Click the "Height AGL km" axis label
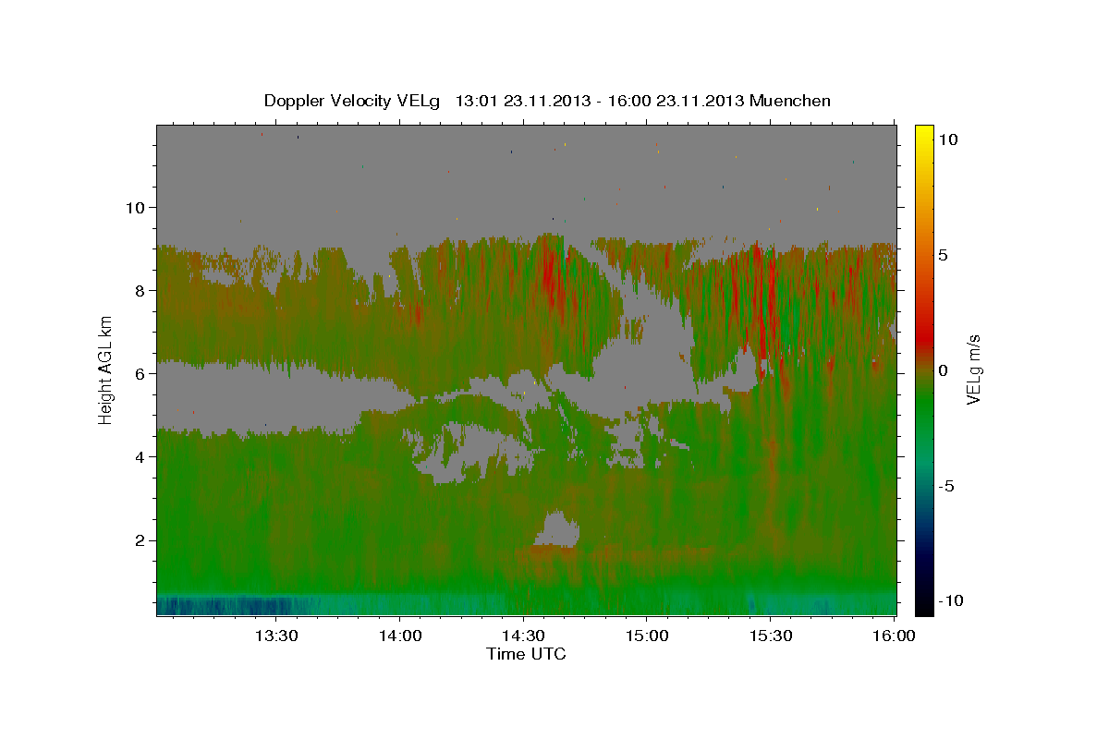This screenshot has width=1109, height=739. pos(106,369)
